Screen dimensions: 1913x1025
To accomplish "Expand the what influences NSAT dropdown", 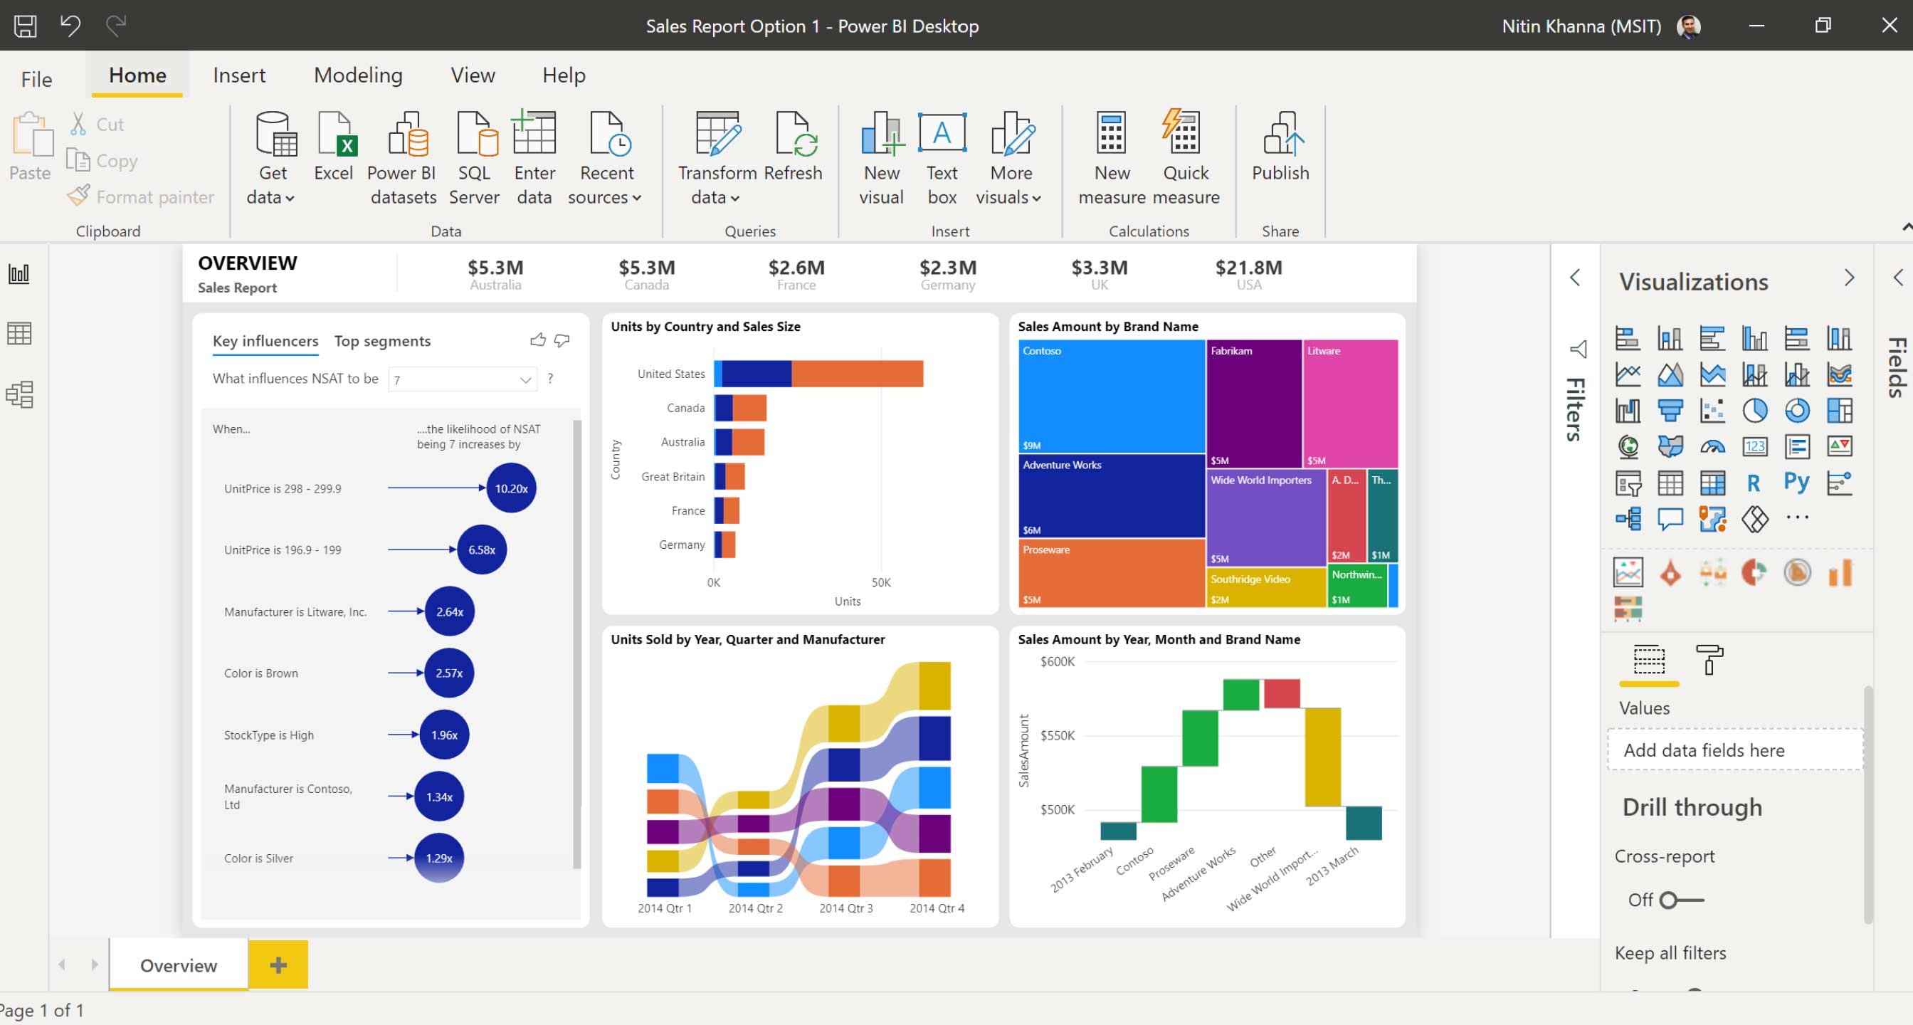I will [x=525, y=379].
